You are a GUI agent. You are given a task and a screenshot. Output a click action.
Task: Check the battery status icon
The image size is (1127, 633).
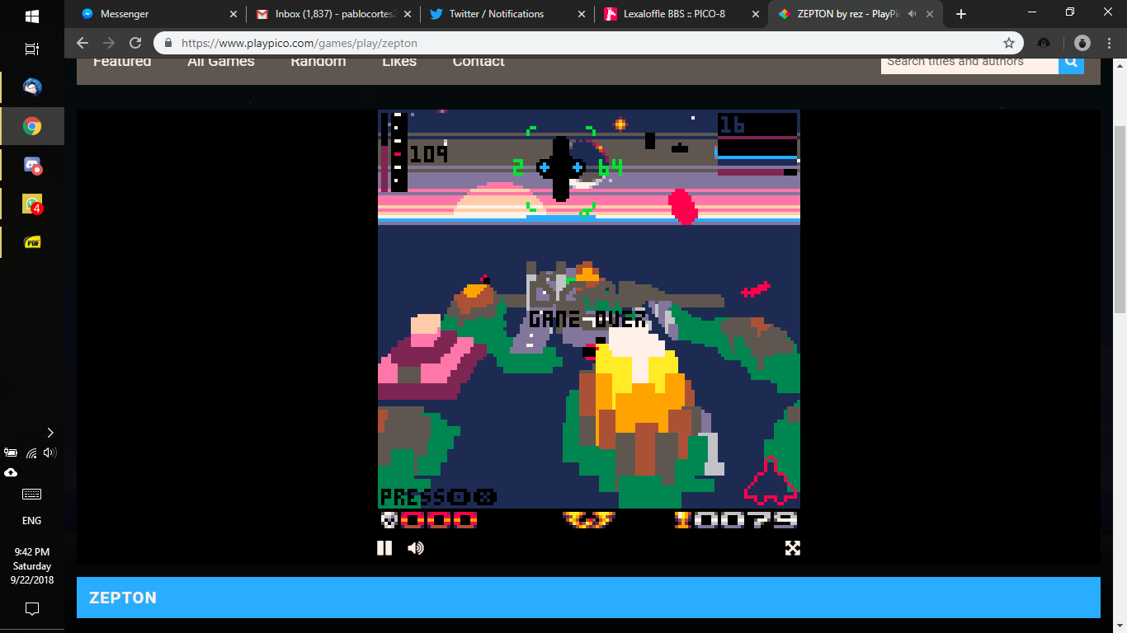tap(11, 452)
